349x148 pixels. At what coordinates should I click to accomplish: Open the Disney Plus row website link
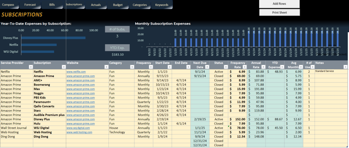click(81, 119)
